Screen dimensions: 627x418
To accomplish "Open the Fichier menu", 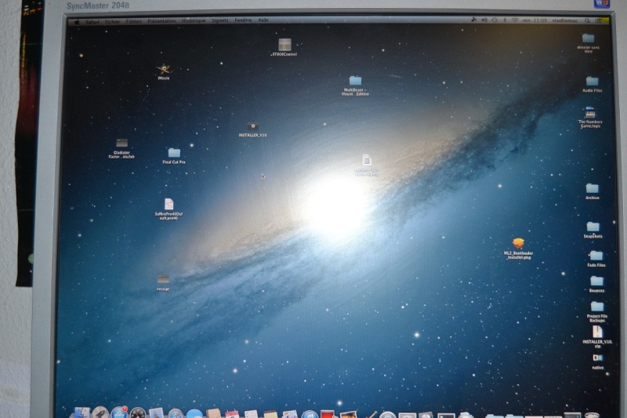I will pos(113,22).
